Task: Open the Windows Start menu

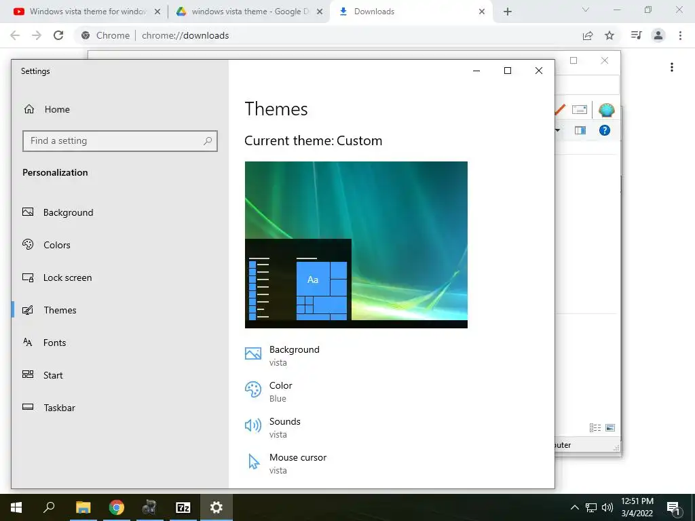Action: click(x=16, y=507)
